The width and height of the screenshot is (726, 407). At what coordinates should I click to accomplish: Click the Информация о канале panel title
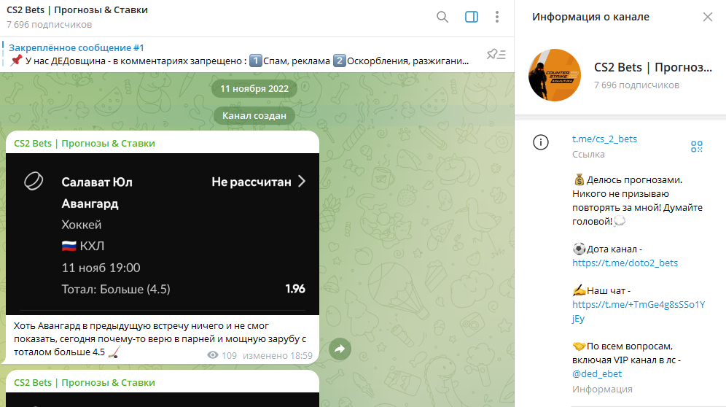click(590, 18)
